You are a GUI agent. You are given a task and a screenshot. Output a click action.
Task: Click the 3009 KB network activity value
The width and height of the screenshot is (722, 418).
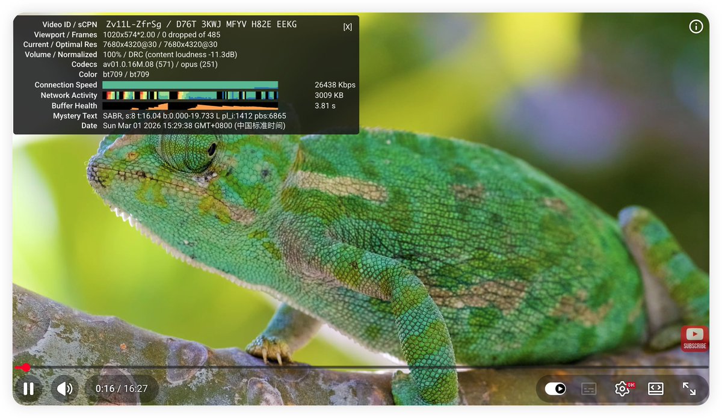(x=329, y=95)
